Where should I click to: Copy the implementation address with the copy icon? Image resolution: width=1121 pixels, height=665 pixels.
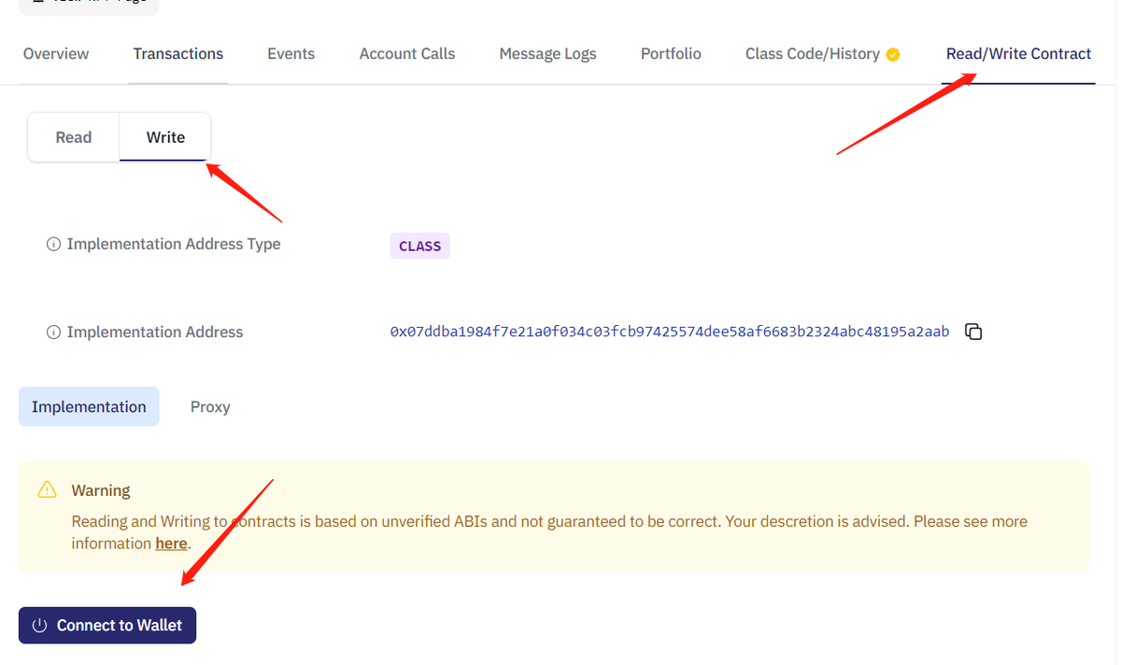click(x=973, y=332)
